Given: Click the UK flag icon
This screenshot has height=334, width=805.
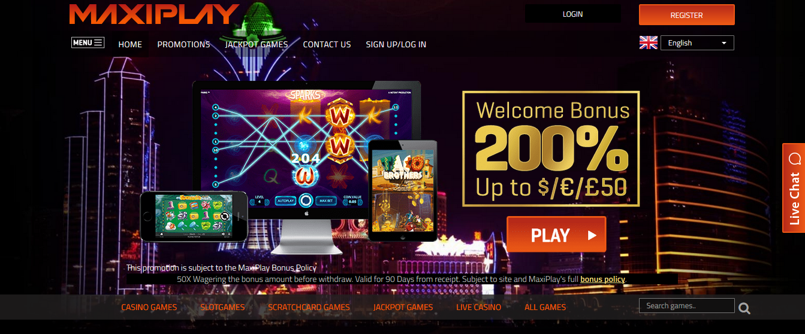Looking at the screenshot, I should 649,42.
